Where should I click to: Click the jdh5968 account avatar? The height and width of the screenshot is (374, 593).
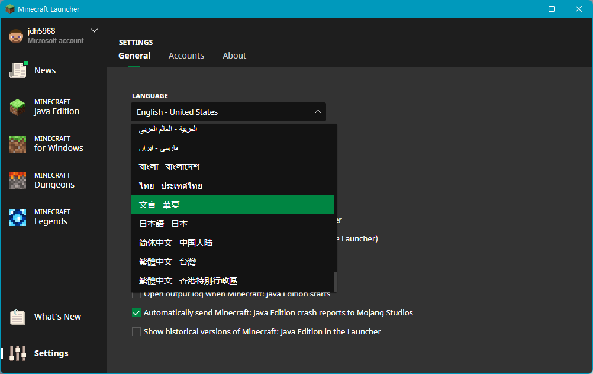click(15, 36)
